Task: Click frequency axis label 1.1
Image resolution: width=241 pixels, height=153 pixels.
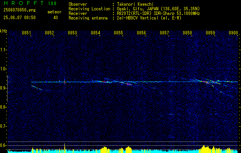Action: pos(3,50)
